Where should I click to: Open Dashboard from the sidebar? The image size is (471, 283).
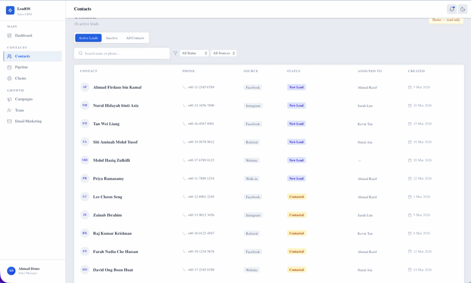(x=24, y=36)
